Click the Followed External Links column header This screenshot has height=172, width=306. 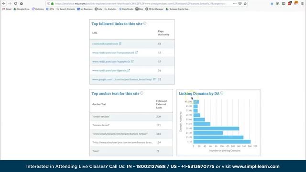162,104
